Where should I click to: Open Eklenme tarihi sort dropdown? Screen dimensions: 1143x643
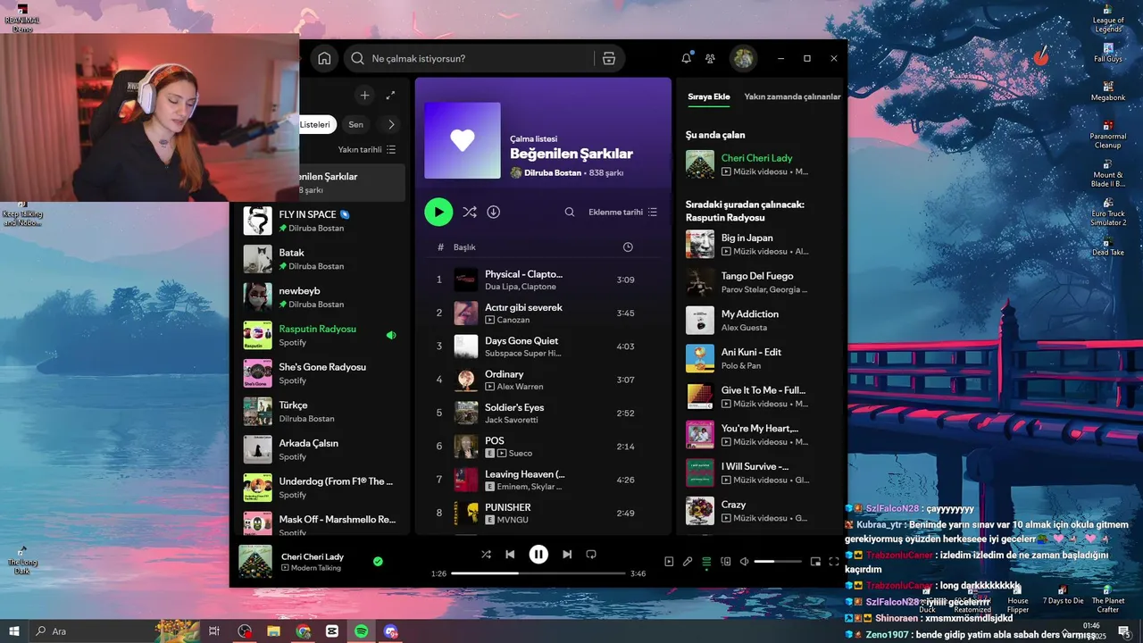point(622,212)
